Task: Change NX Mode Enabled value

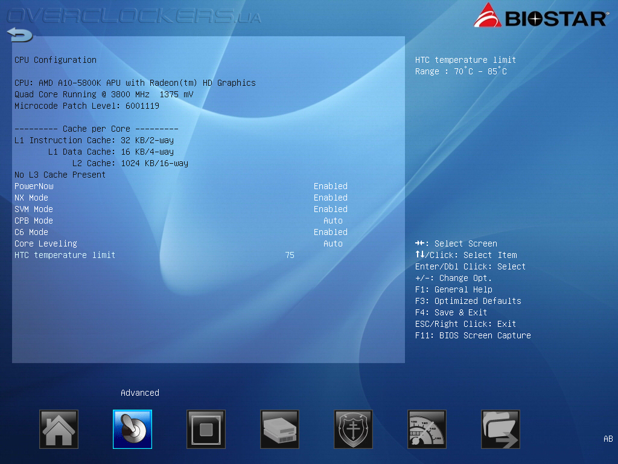Action: 330,198
